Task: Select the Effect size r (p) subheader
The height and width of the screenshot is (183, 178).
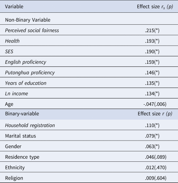Action: click(155, 114)
